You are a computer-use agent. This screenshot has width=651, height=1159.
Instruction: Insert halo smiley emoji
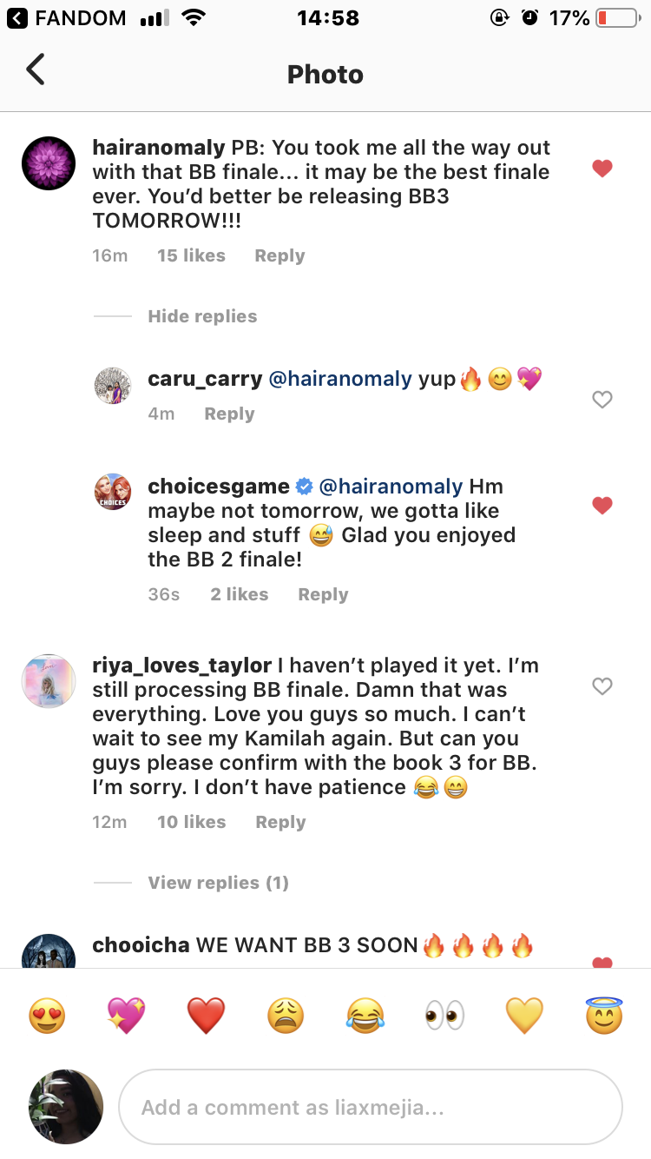(604, 1016)
